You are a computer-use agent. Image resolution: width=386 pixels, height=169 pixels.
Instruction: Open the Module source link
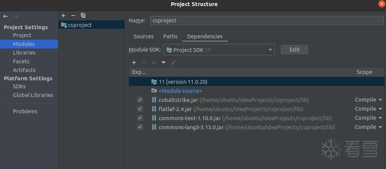point(180,91)
